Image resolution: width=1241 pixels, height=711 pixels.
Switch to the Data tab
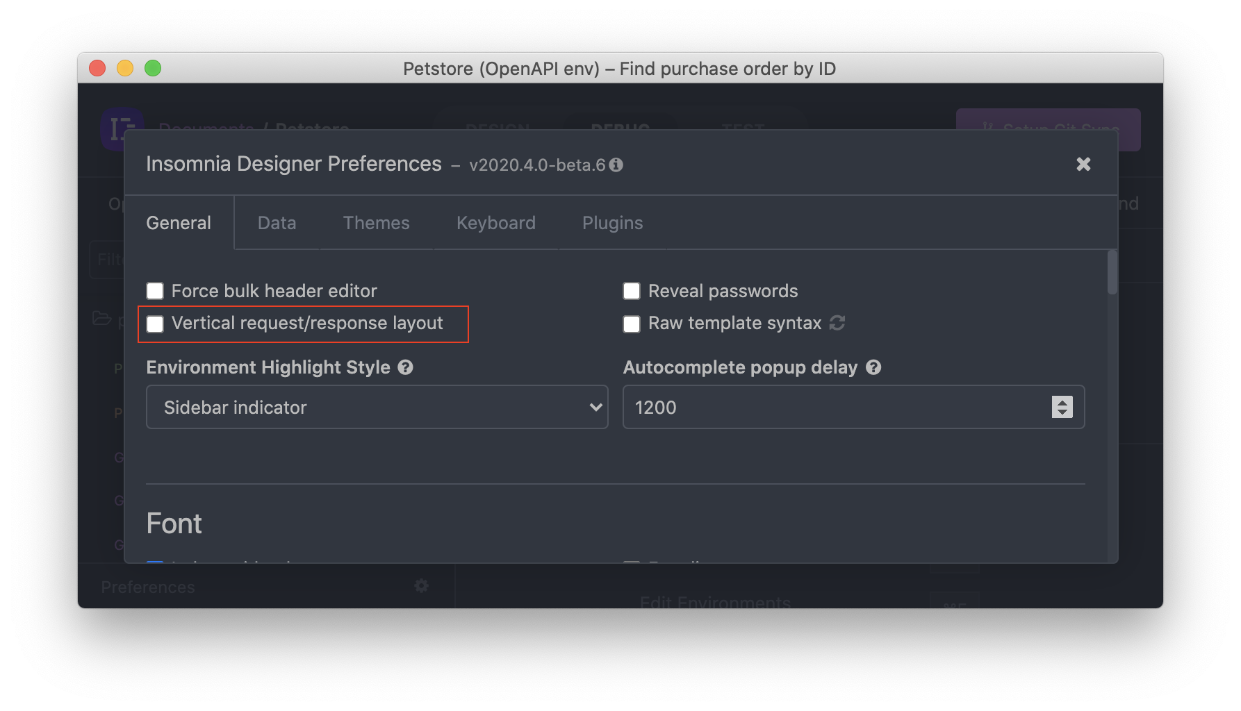point(277,223)
